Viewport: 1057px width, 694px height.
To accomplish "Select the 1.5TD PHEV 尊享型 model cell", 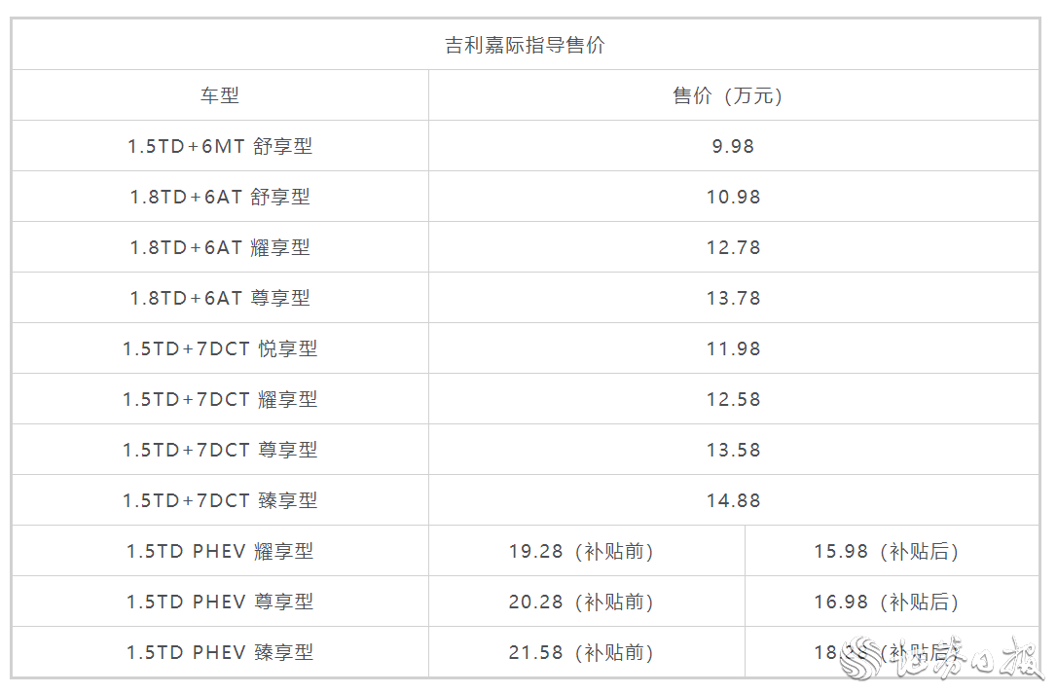I will coord(220,602).
